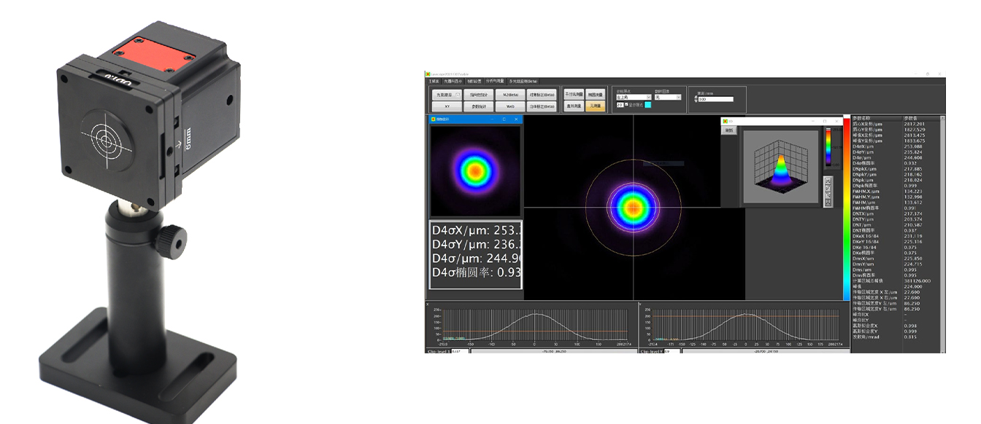981x424 pixels.
Task: Select the highlighted 无测量 button
Action: [595, 106]
